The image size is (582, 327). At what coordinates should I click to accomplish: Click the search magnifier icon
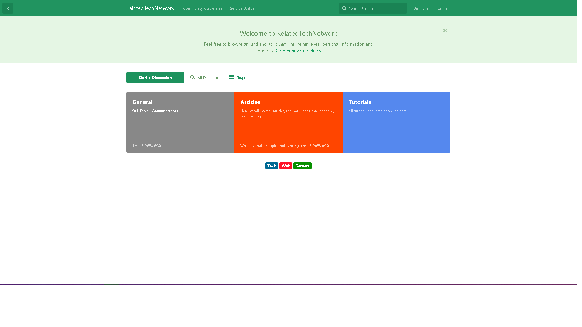344,8
